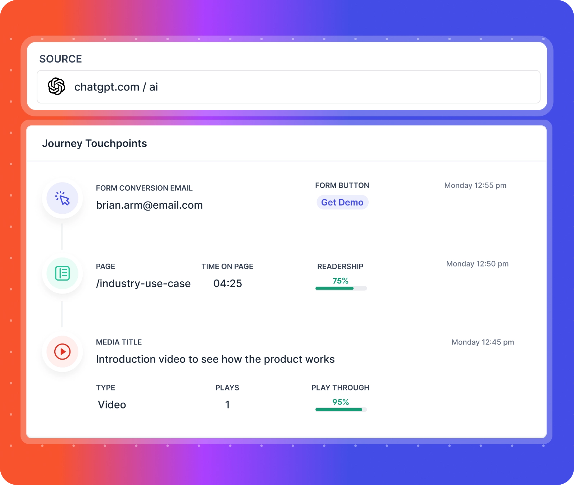Screen dimensions: 574x485
Task: Click the Video type value
Action: [112, 405]
